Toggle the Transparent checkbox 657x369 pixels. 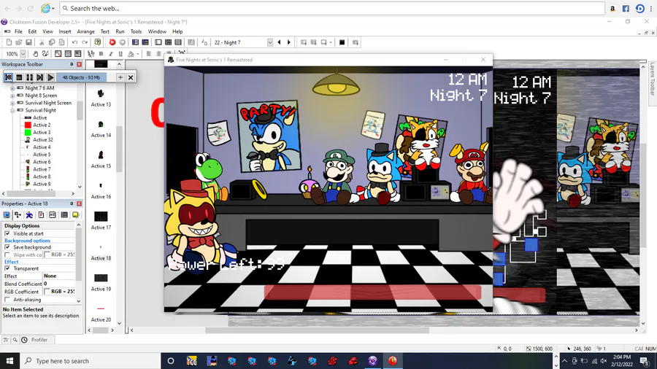click(7, 268)
